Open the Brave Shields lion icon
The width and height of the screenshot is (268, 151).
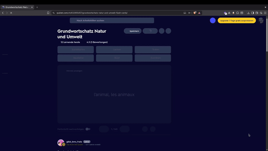pyautogui.click(x=195, y=13)
